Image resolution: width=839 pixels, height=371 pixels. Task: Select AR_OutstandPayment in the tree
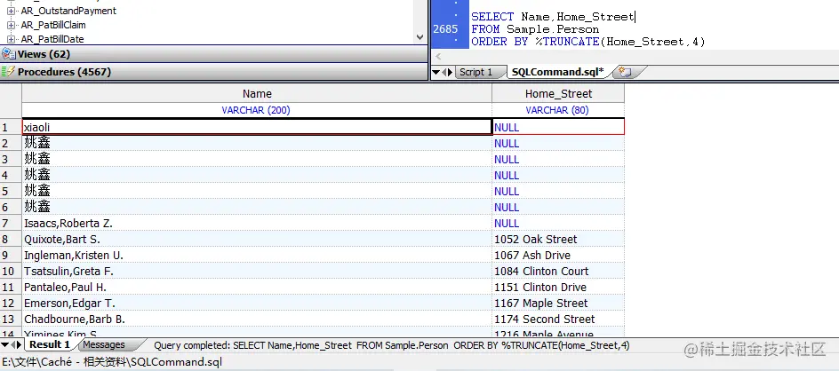click(68, 11)
